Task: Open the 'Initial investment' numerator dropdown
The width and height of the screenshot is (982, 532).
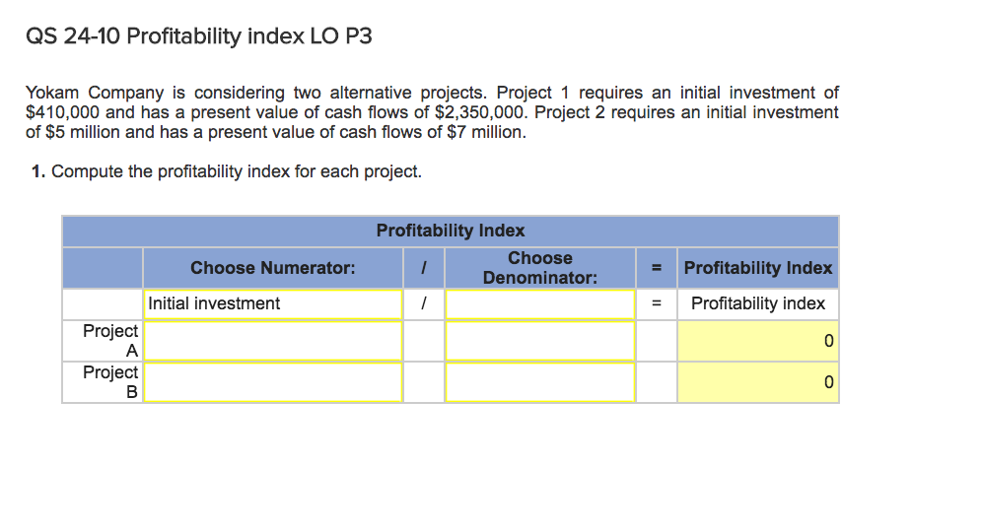Action: (273, 303)
